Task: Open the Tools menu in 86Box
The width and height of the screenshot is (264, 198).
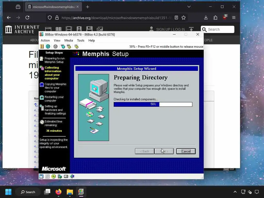Action: tap(81, 40)
